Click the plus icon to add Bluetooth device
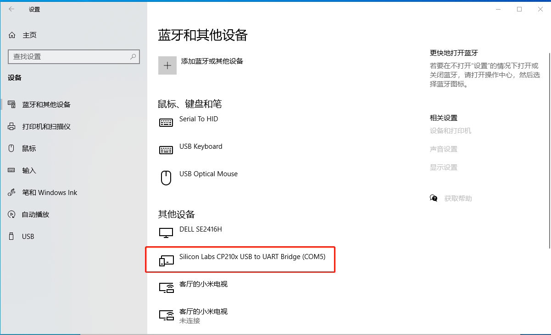 167,65
